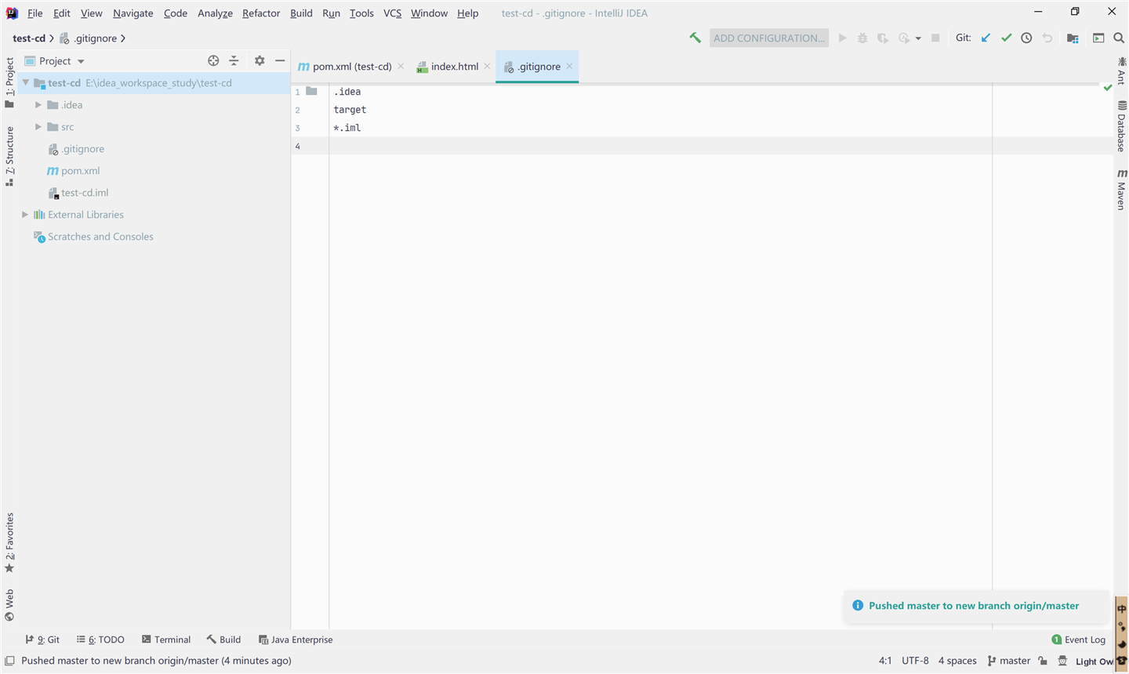Click the Build Project hammer icon
Viewport: 1129px width, 674px height.
coord(695,38)
